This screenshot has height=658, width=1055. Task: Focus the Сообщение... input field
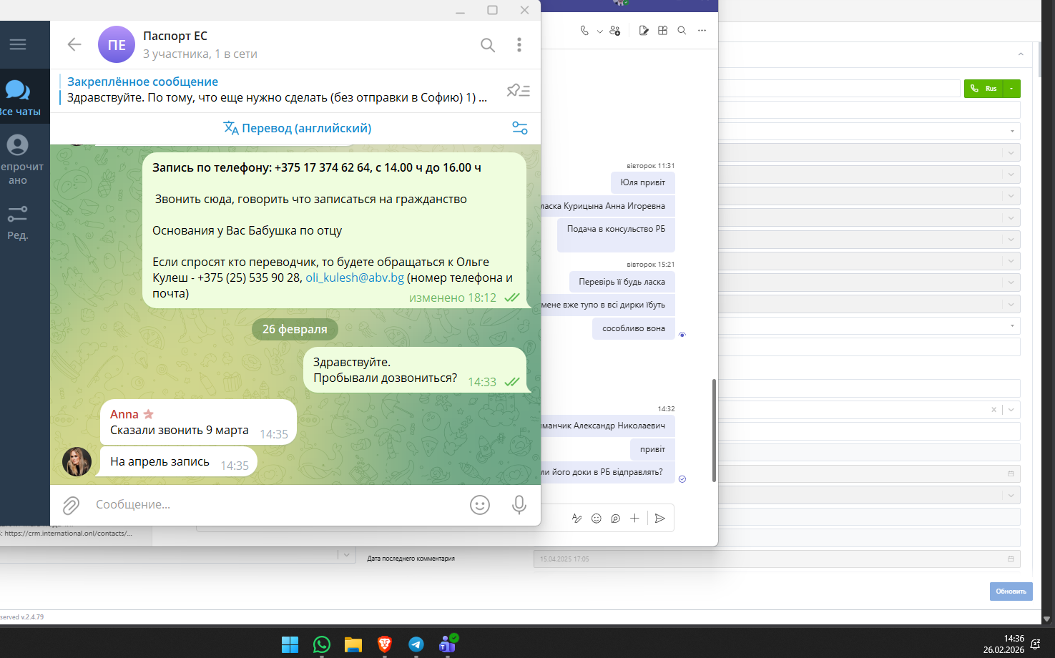[275, 504]
